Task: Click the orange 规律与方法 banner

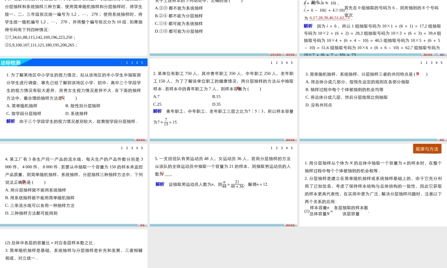Action: tap(426, 149)
